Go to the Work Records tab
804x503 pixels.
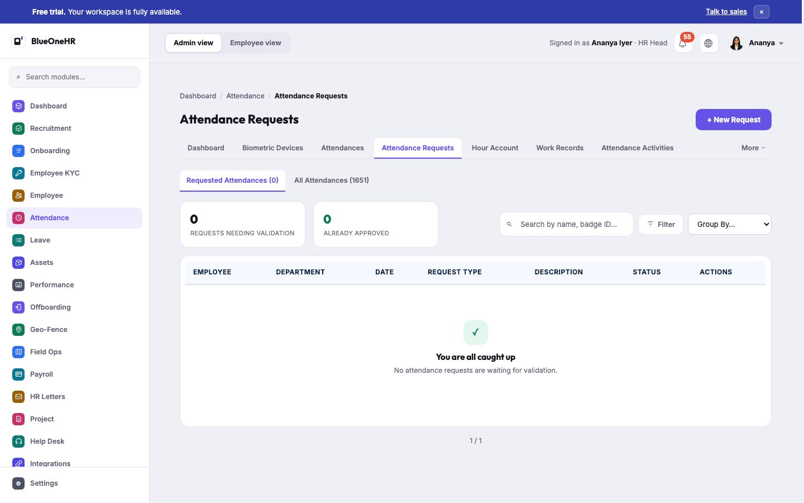[x=559, y=148]
